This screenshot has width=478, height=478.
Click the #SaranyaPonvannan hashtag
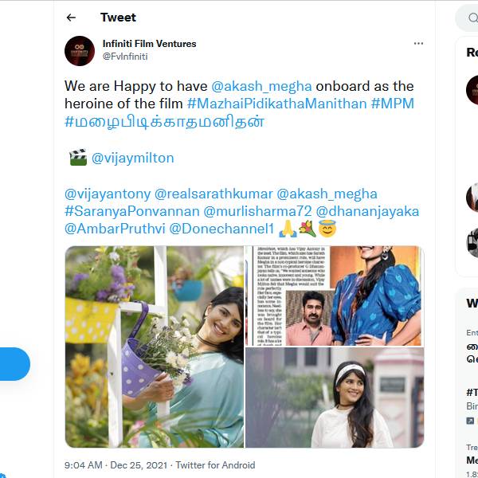coord(132,211)
